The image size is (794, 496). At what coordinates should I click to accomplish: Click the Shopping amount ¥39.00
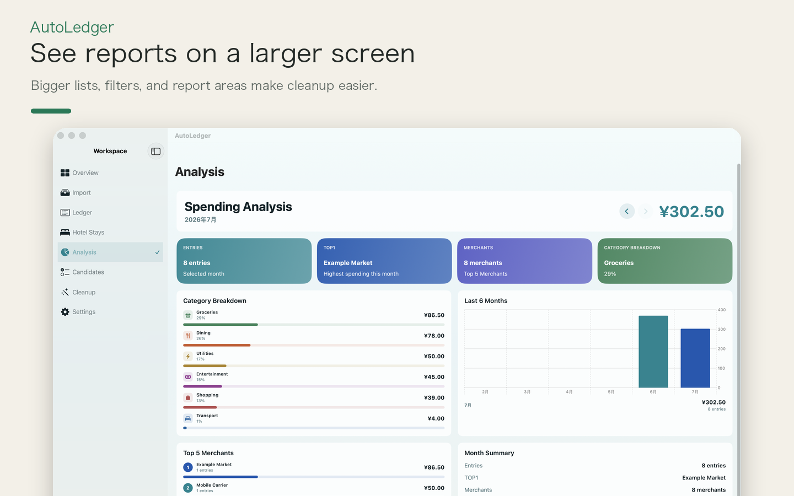[x=434, y=398]
